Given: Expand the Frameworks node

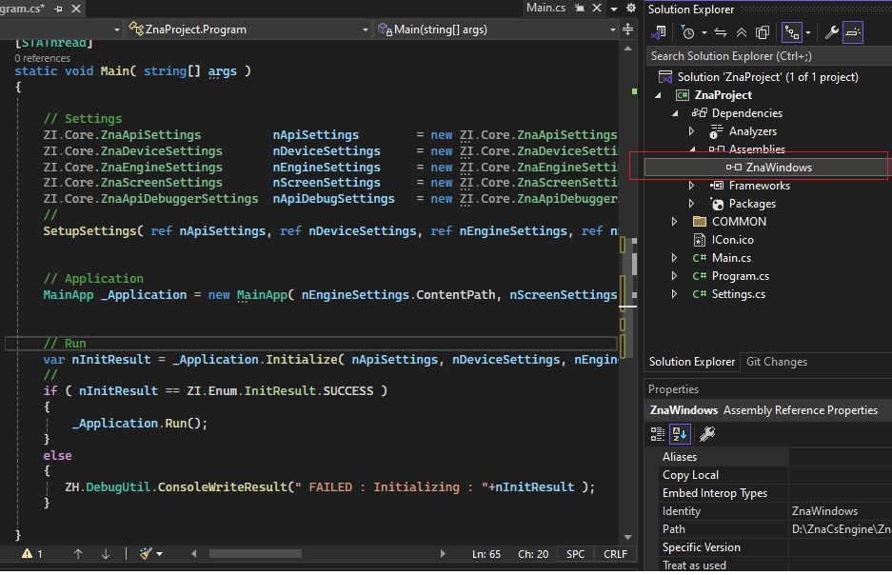Looking at the screenshot, I should coord(691,186).
